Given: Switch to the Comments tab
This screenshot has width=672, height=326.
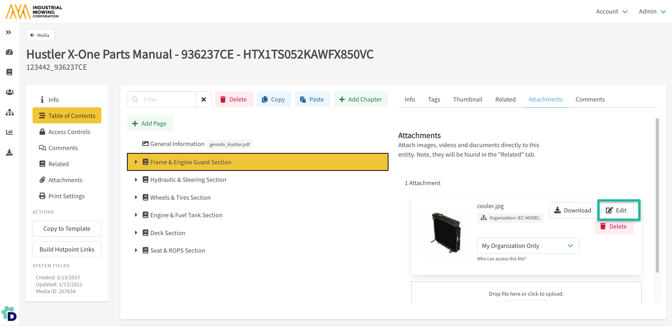Looking at the screenshot, I should click(590, 99).
